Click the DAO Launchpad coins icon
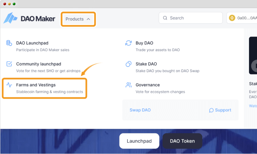257x154 pixels. [9, 43]
